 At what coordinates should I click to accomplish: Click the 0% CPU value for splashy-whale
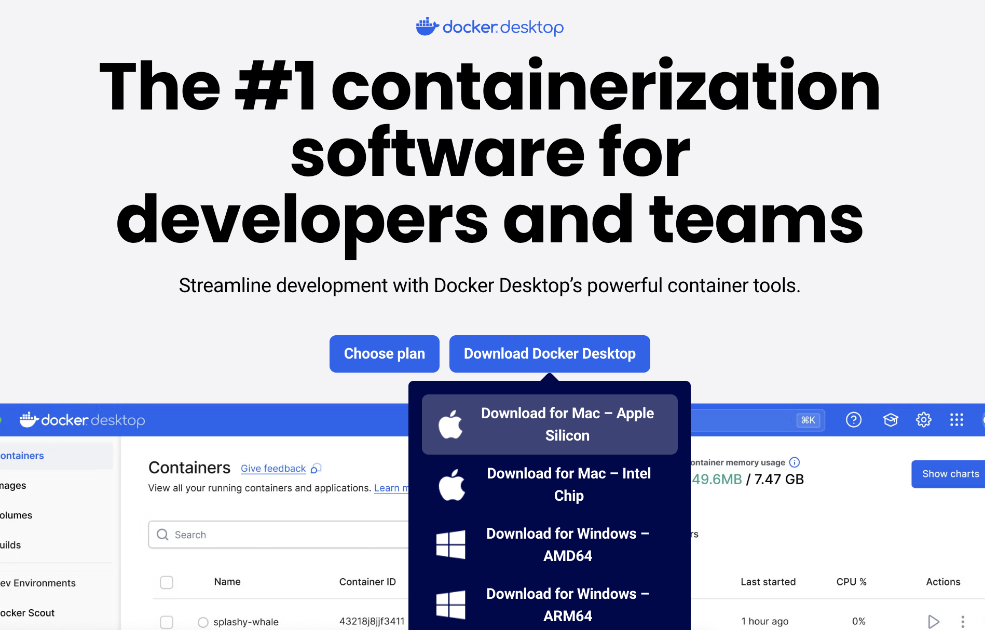(x=859, y=621)
